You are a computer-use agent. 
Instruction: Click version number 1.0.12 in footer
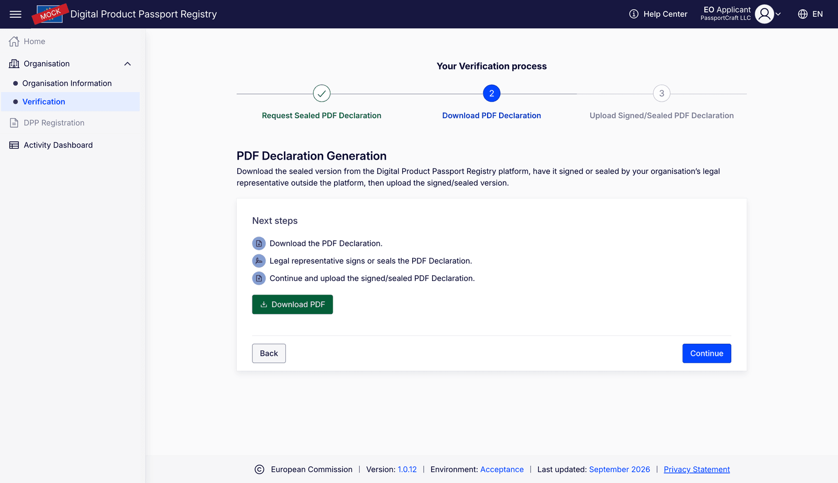tap(407, 469)
